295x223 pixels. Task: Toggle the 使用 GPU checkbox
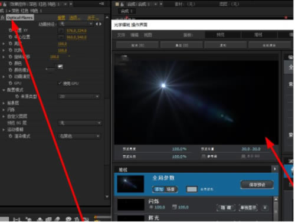click(x=60, y=83)
